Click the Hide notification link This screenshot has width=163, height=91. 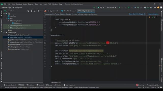pos(153,14)
